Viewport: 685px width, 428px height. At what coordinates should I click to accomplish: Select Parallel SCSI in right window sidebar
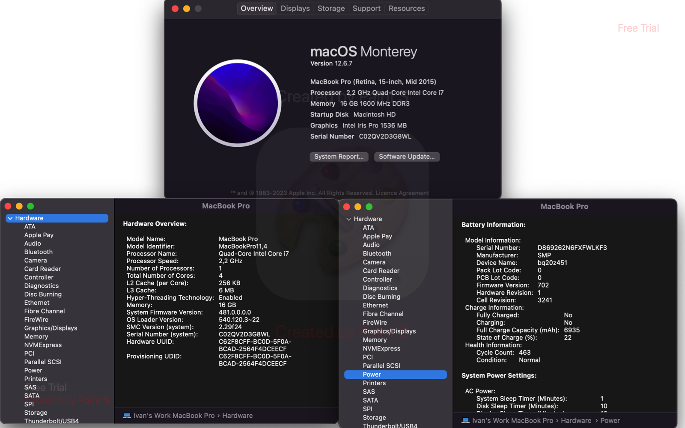pos(381,366)
